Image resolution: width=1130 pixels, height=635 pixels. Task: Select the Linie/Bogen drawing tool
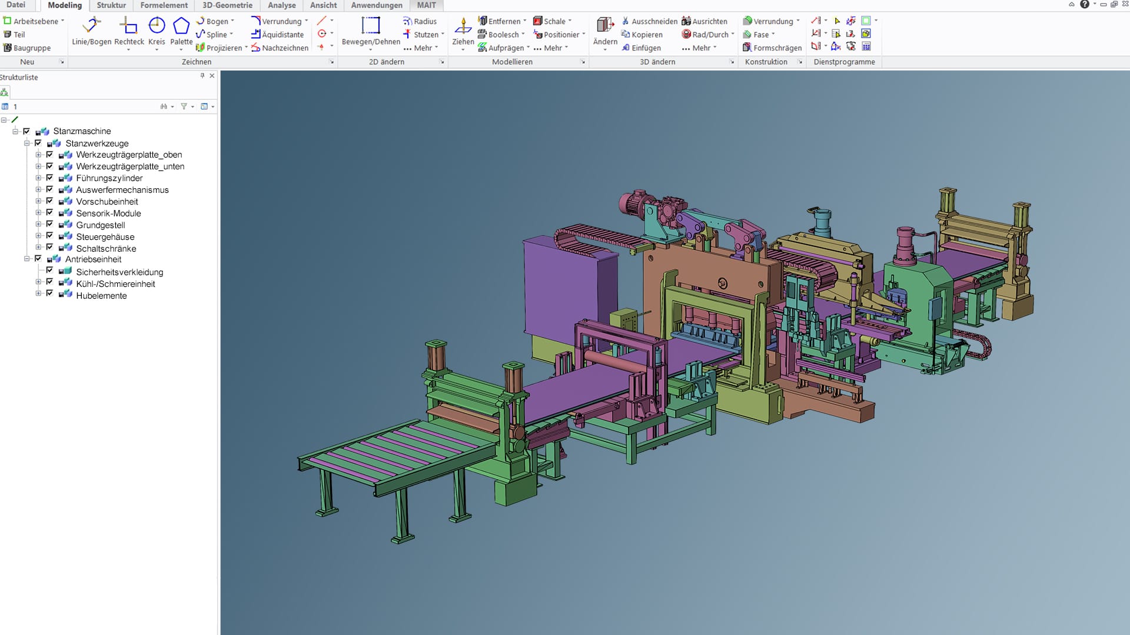pos(91,31)
